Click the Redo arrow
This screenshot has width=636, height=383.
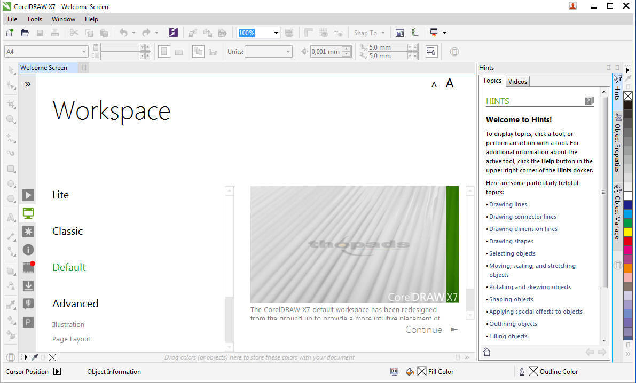(146, 33)
